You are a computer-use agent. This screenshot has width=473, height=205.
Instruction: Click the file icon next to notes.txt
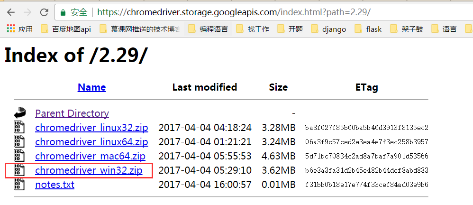(19, 185)
